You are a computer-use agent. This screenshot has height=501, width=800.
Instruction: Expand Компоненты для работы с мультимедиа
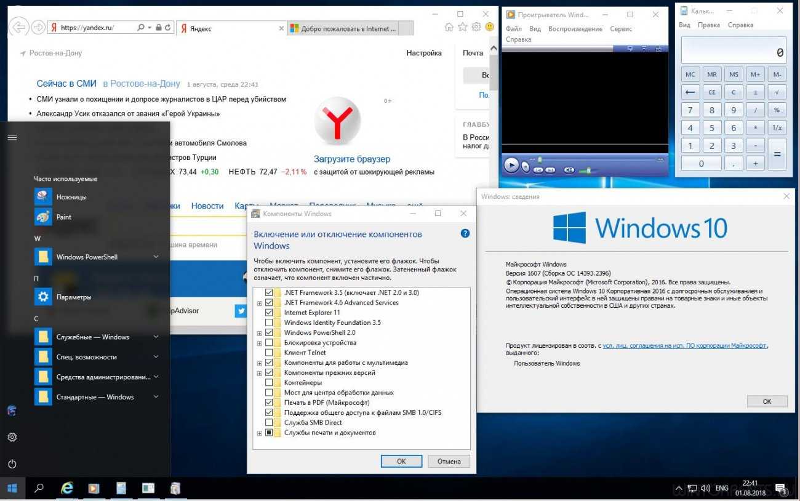pos(260,363)
